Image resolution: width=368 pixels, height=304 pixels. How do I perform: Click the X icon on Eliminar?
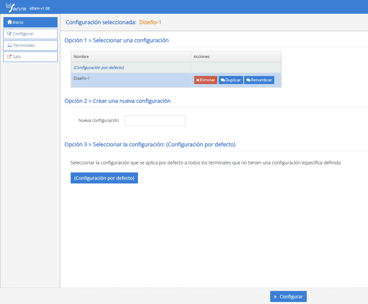click(198, 80)
